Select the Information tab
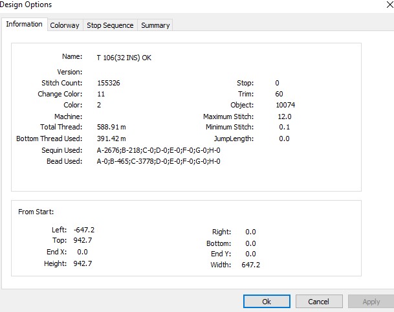This screenshot has height=312, width=394. (x=24, y=24)
